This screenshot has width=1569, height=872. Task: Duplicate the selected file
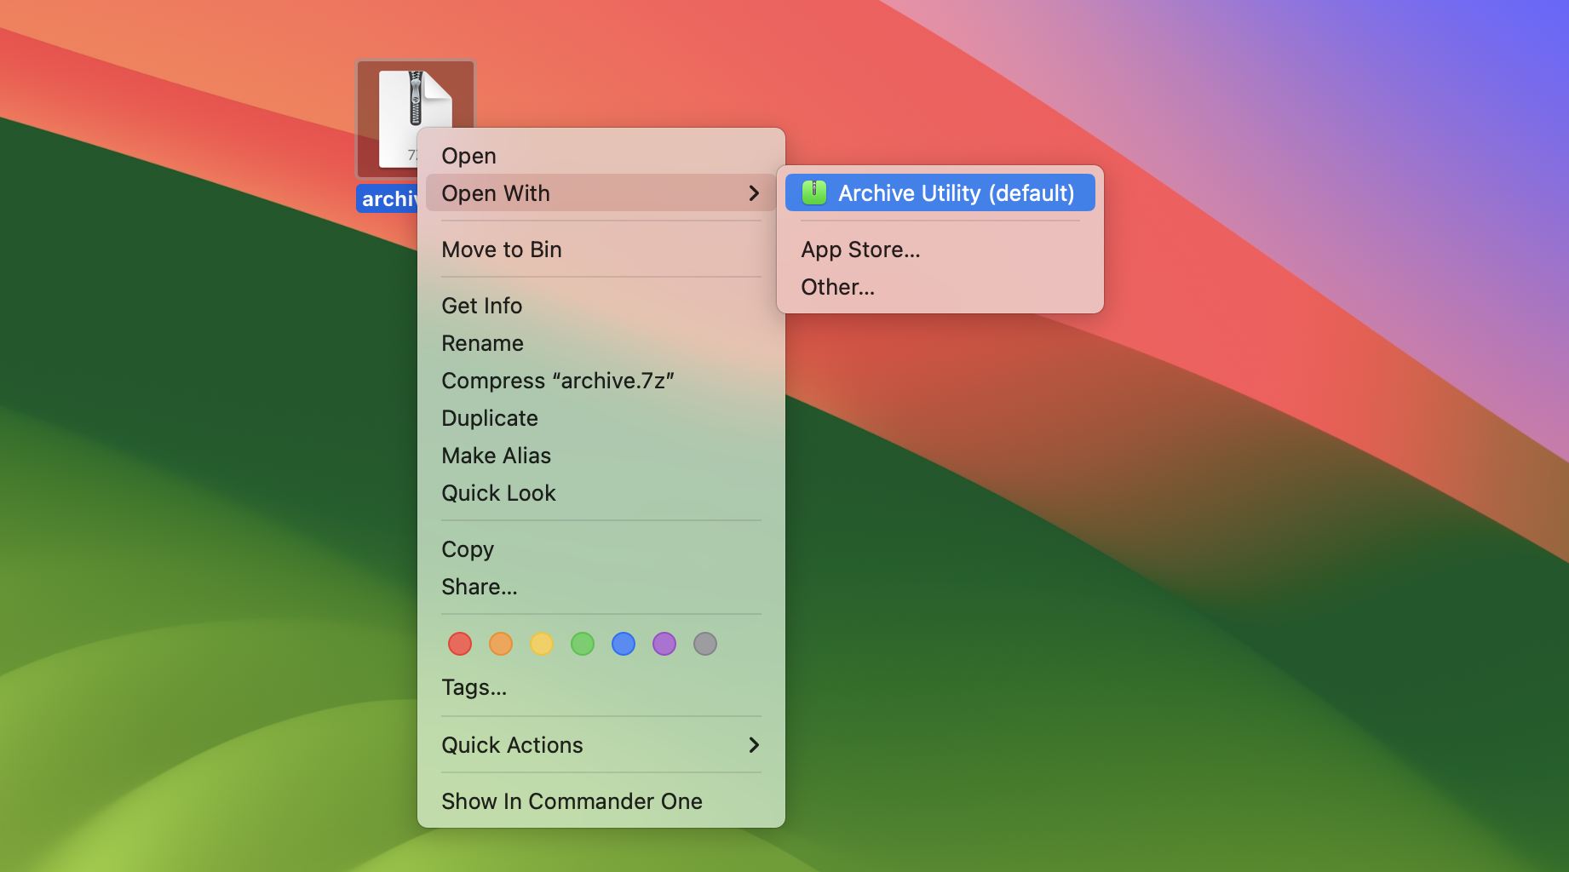(601, 418)
